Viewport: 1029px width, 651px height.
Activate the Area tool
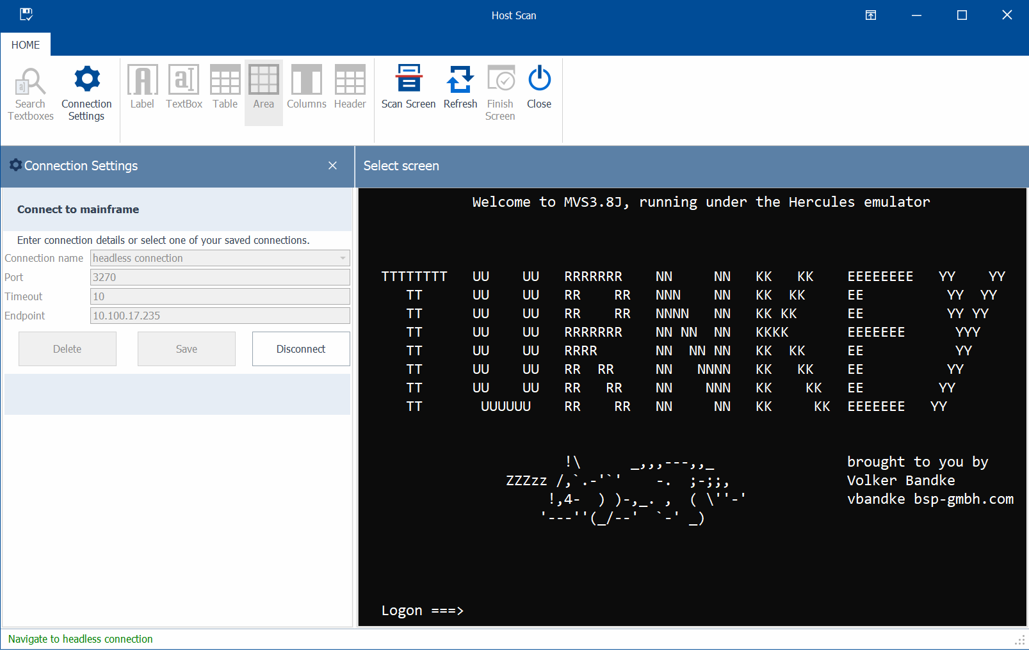(x=263, y=88)
